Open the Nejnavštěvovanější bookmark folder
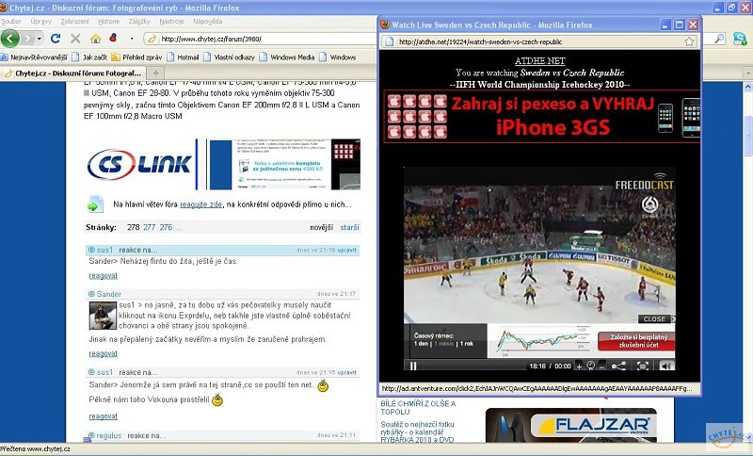This screenshot has height=456, width=753. coord(34,57)
